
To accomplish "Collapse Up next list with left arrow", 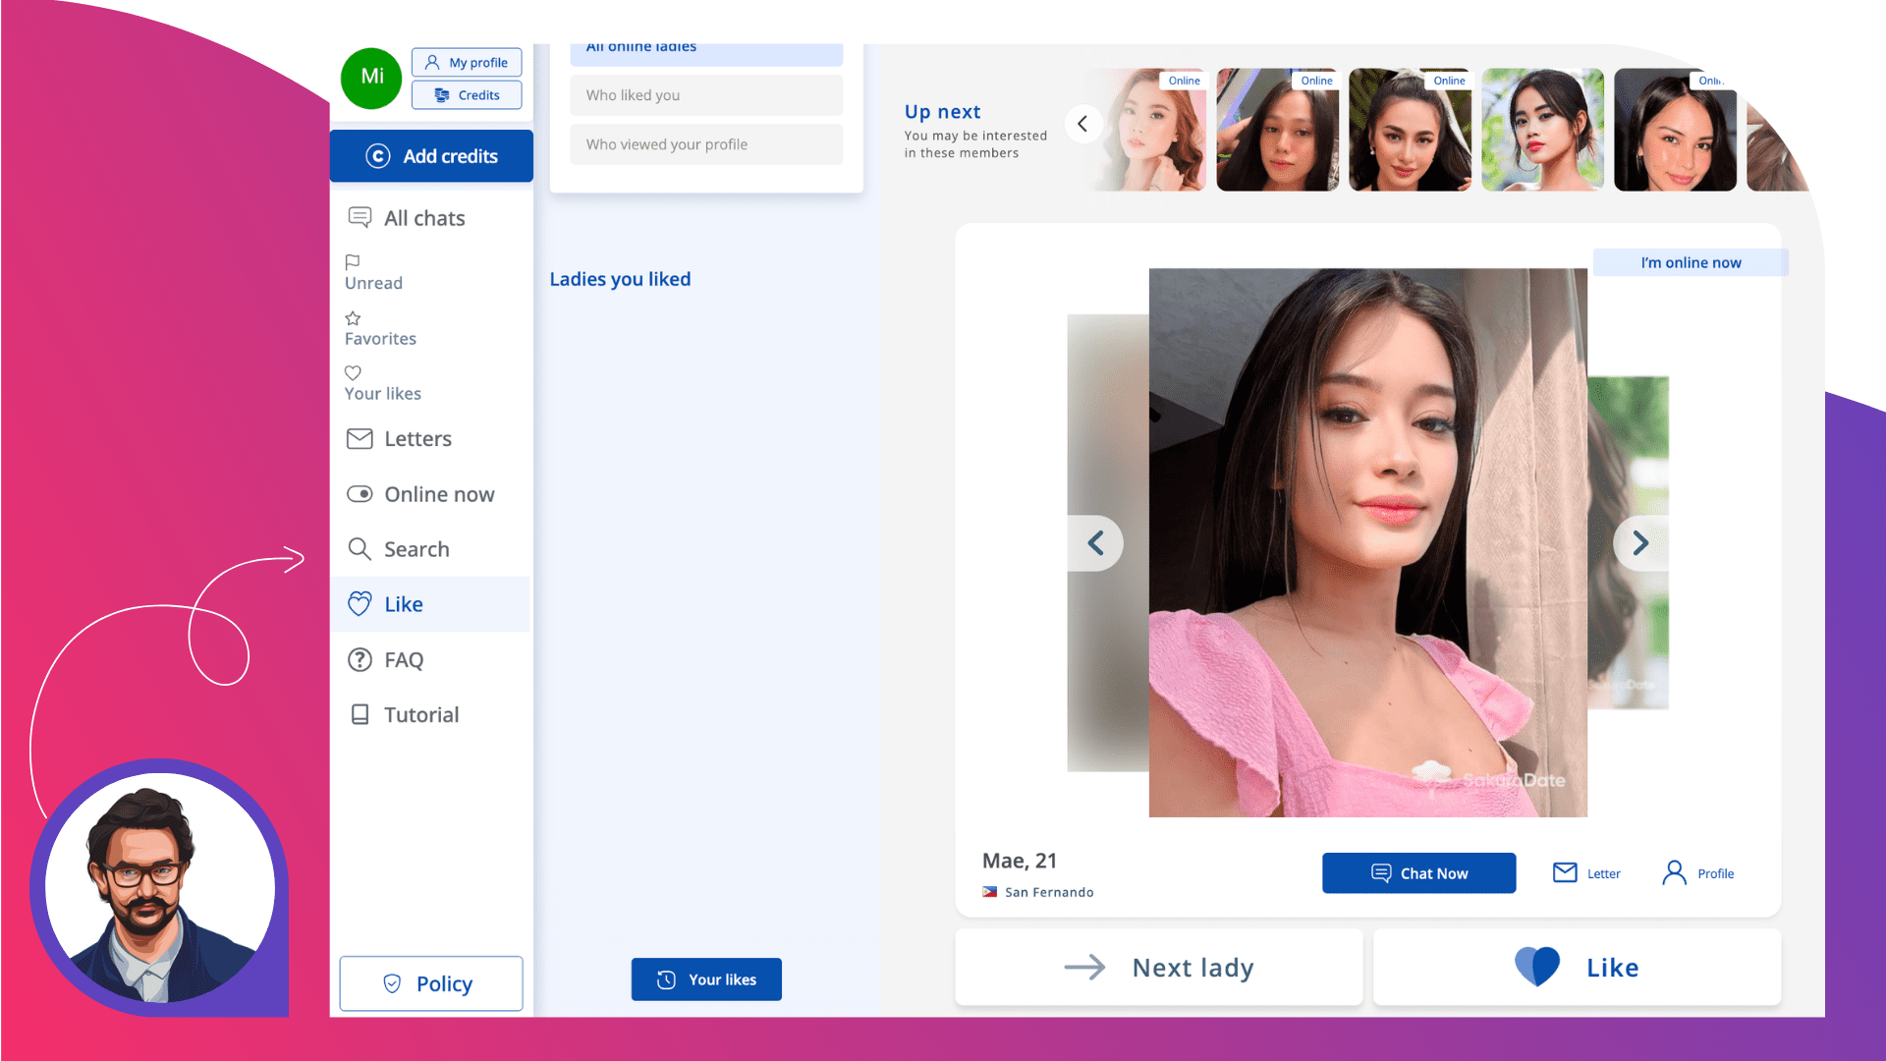I will pos(1083,124).
